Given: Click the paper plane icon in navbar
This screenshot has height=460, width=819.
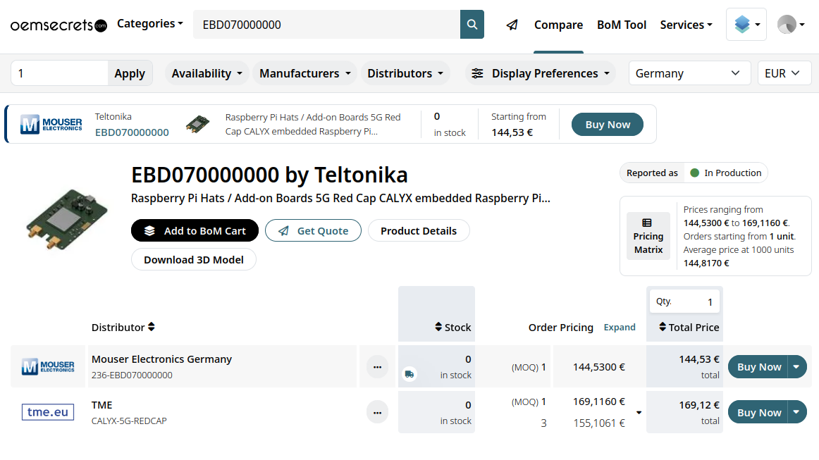Looking at the screenshot, I should [x=512, y=25].
